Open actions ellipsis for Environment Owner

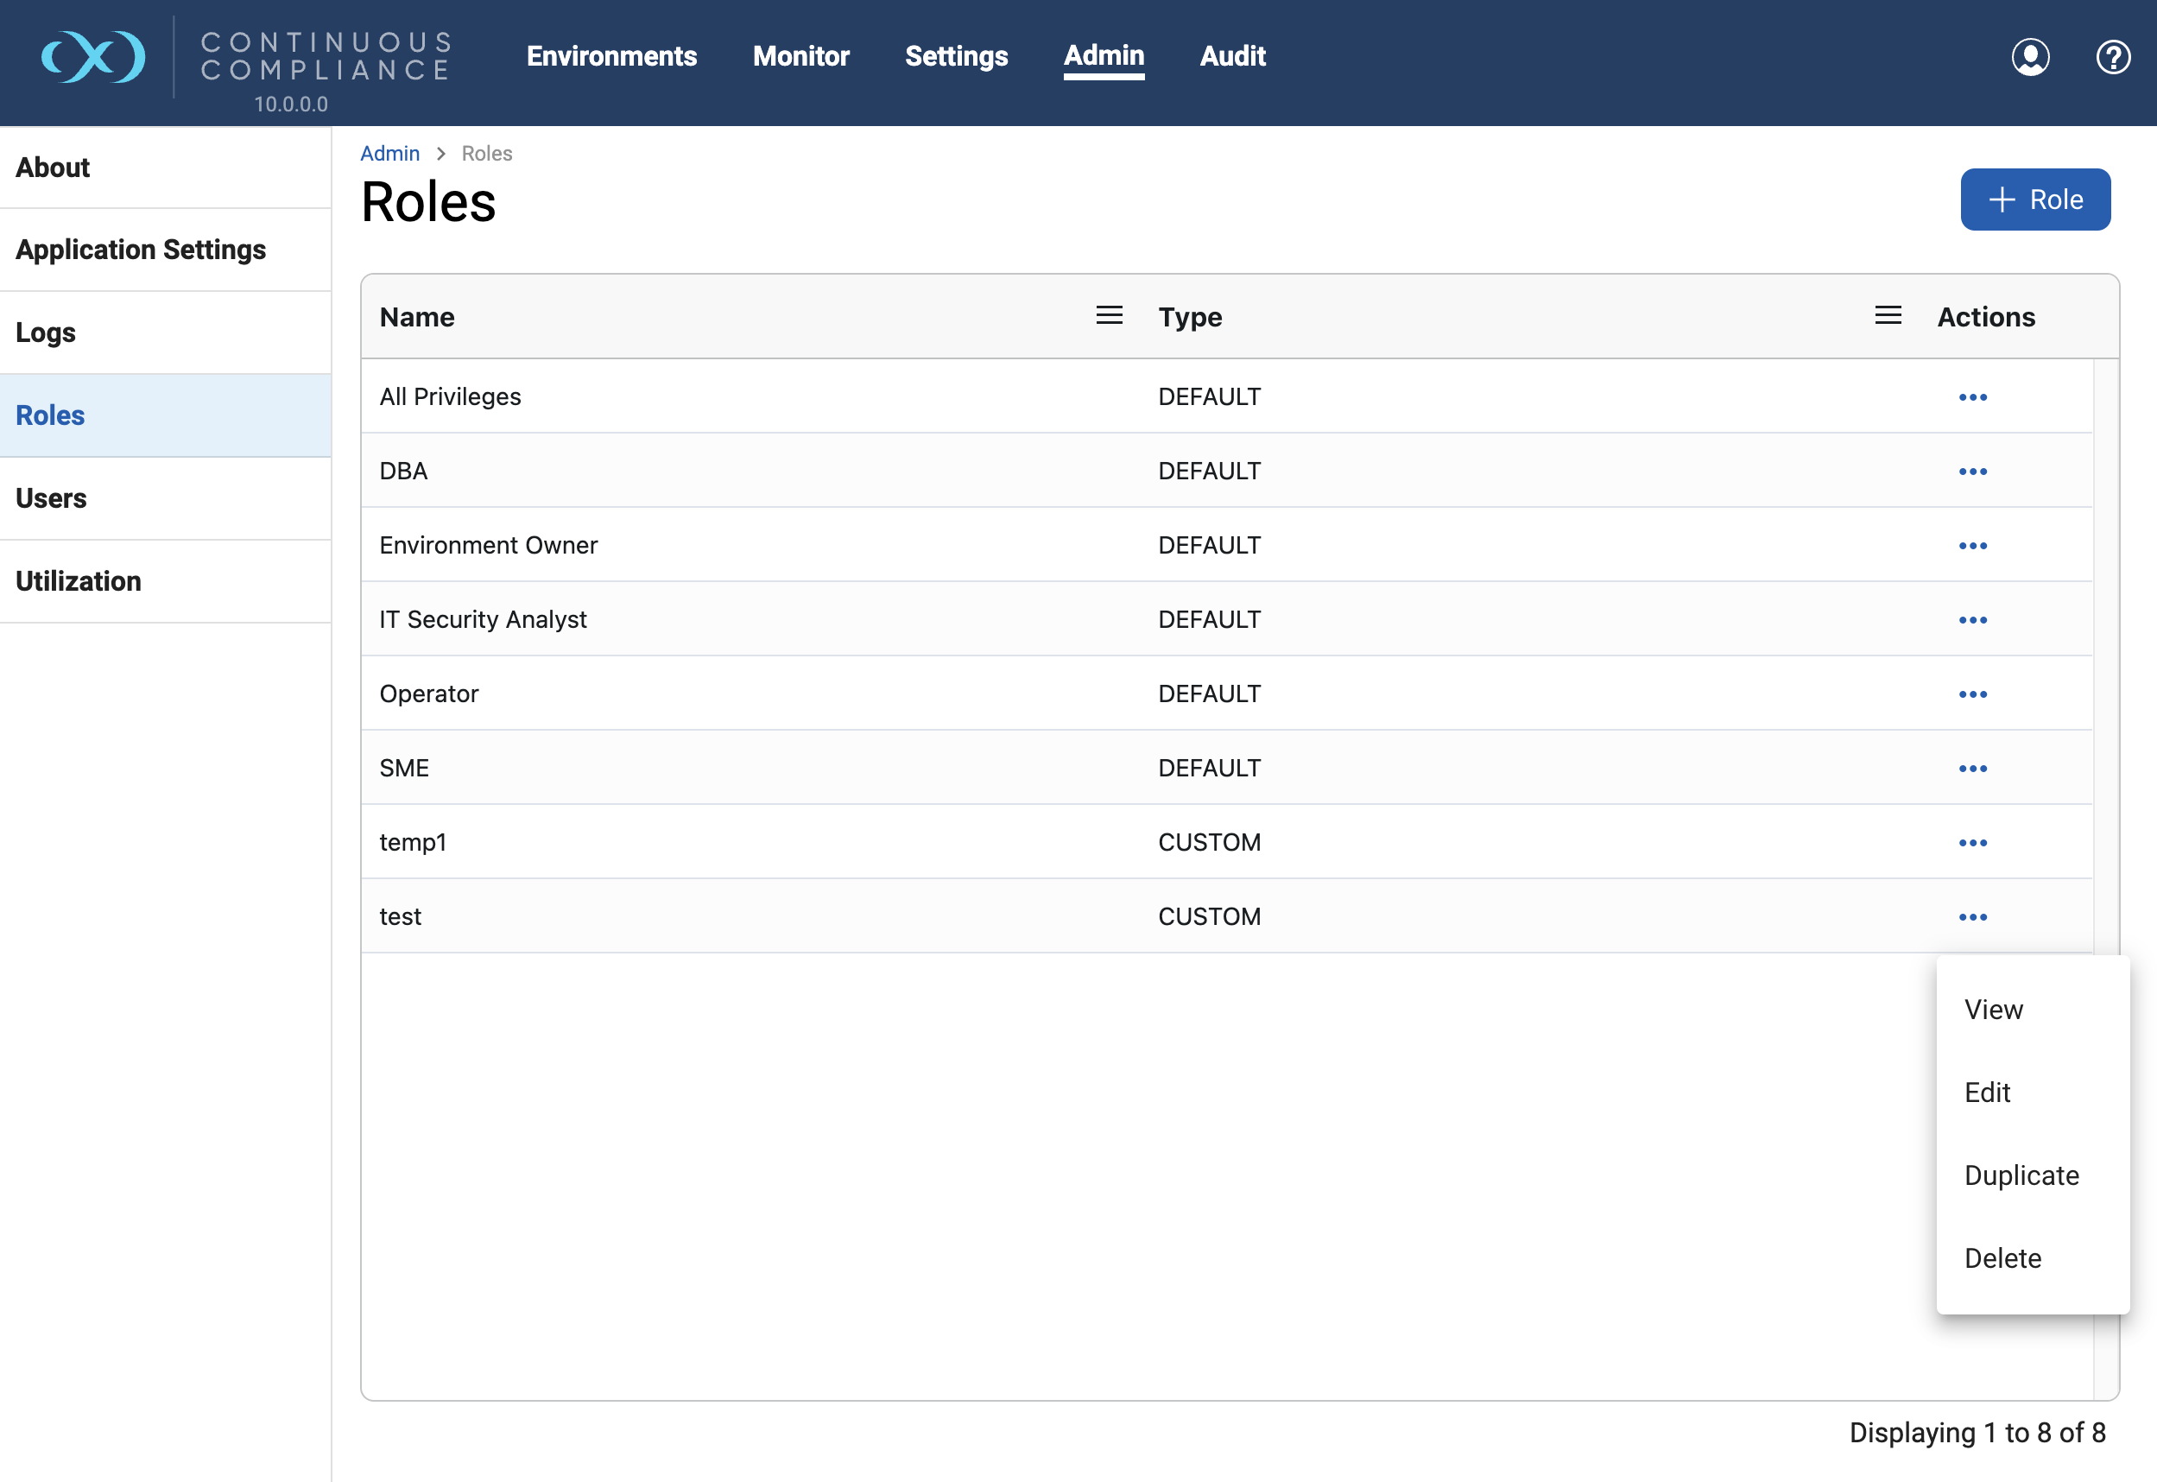1972,546
